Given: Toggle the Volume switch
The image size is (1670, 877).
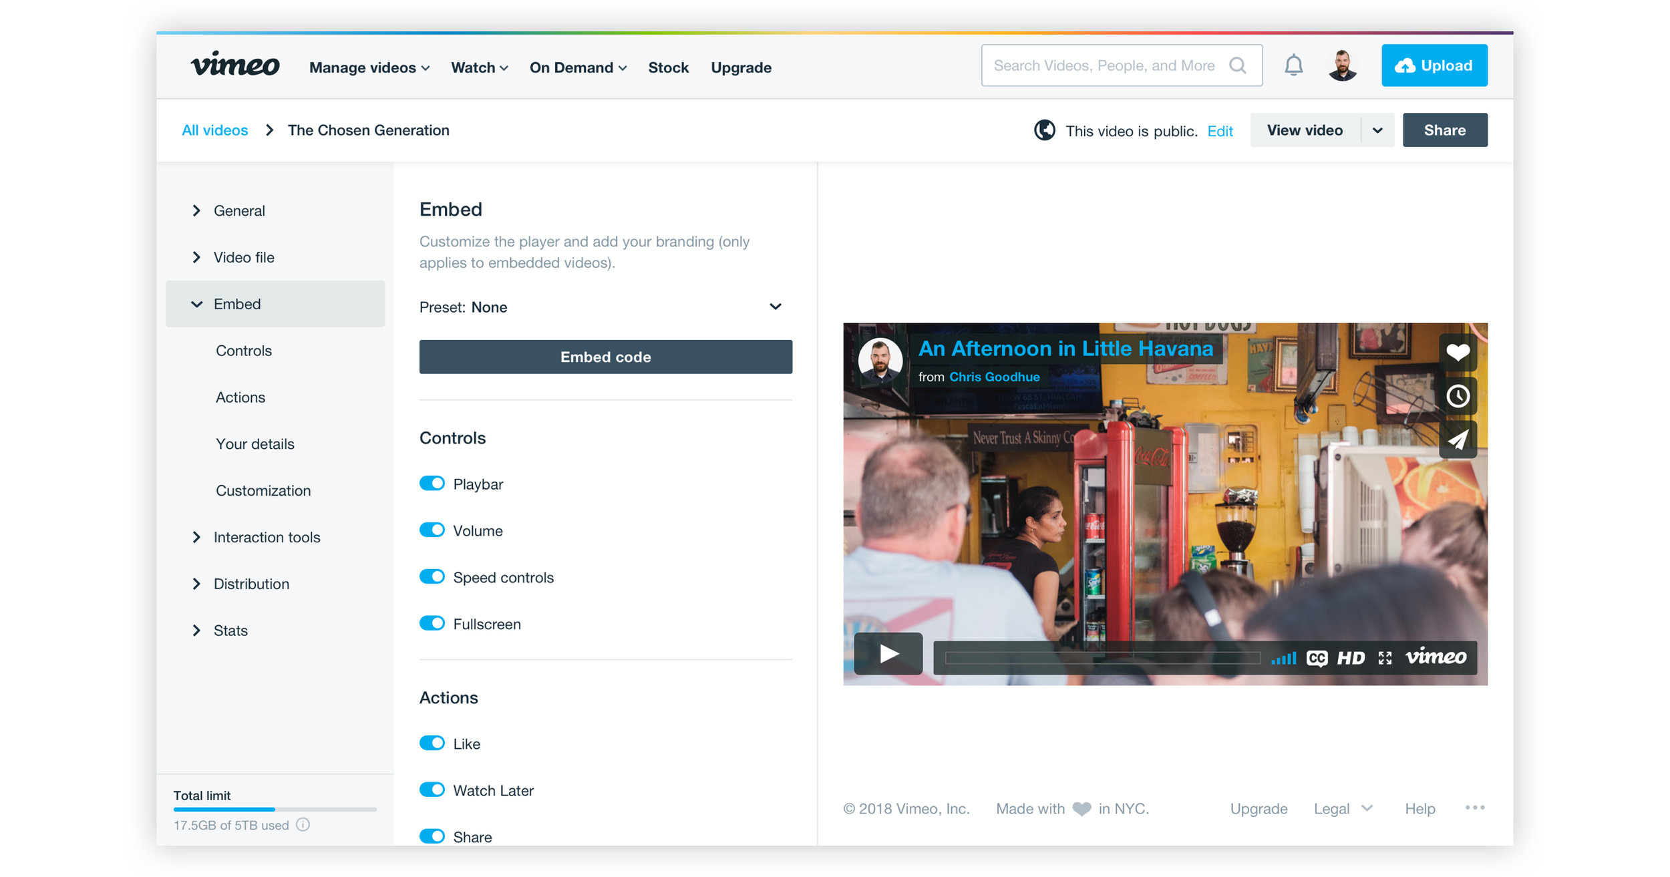Looking at the screenshot, I should coord(432,530).
